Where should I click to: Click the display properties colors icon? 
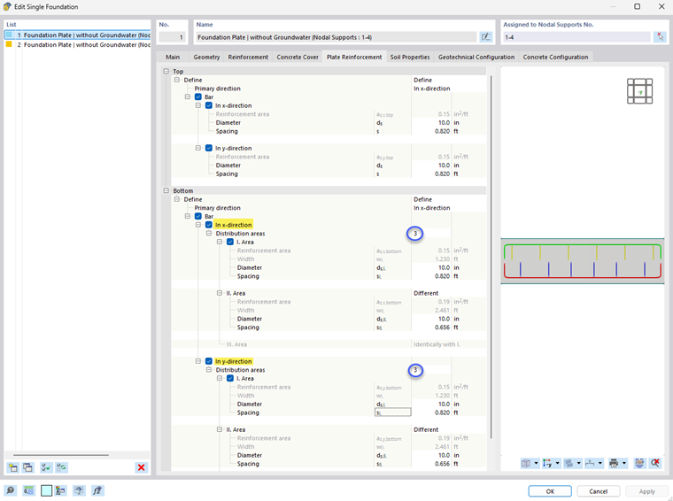coord(60,490)
